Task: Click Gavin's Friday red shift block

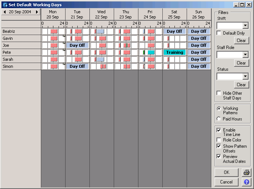Action: (x=151, y=38)
